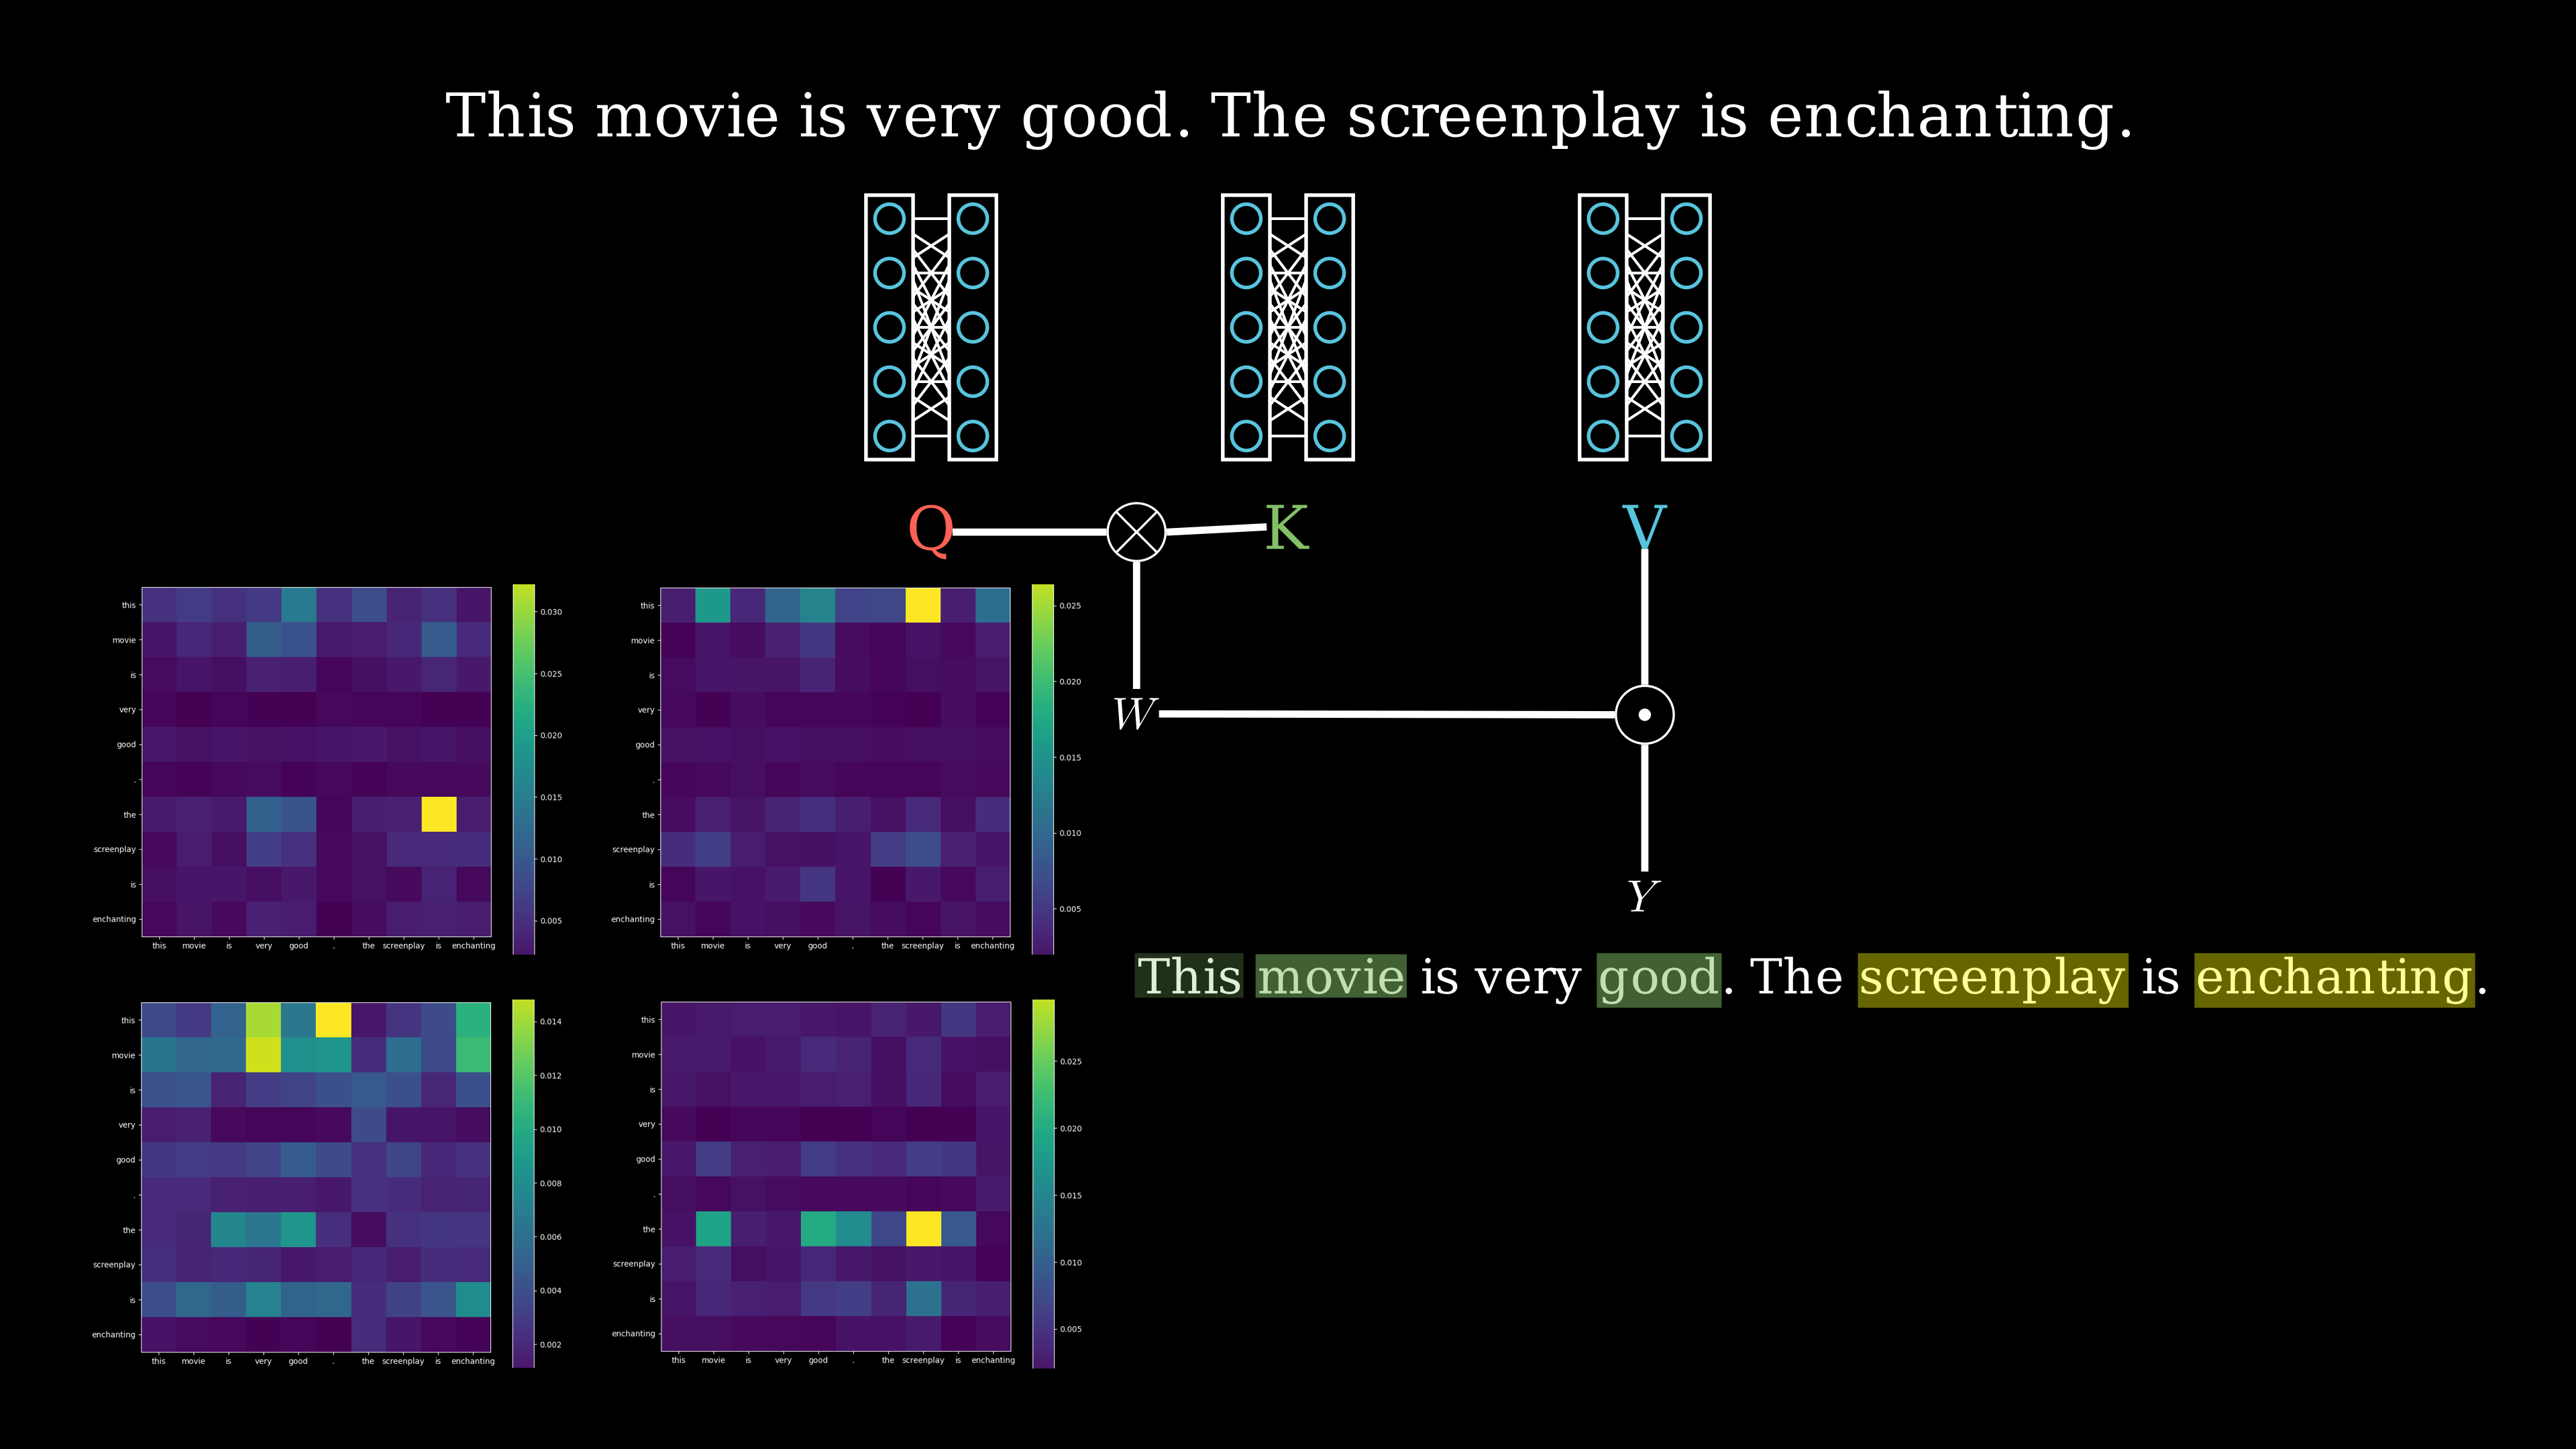Viewport: 2576px width, 1449px height.
Task: Expand the value network diagram
Action: (1640, 327)
